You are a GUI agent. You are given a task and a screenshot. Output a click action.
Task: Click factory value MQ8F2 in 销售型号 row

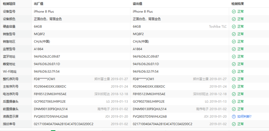(39, 34)
